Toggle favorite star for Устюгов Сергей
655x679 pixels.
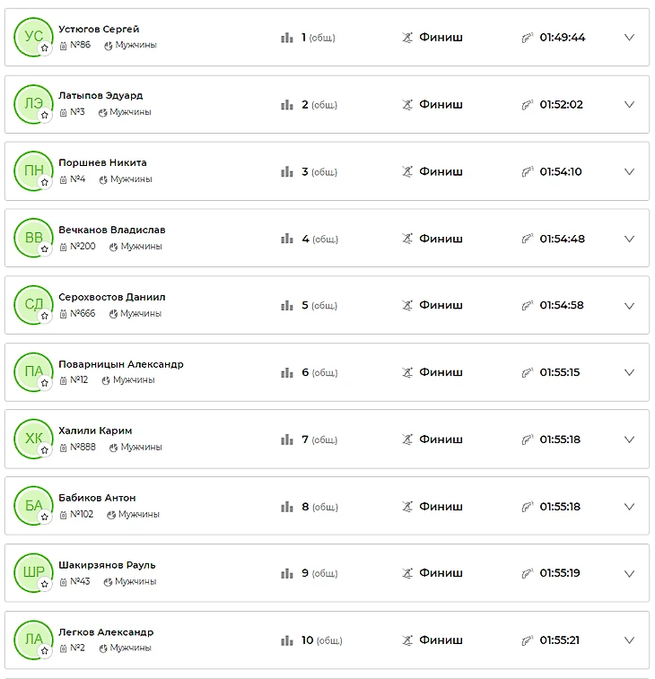(45, 48)
